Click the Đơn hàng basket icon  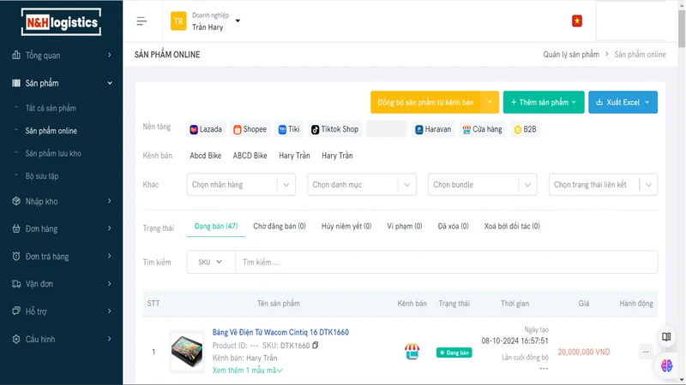point(16,228)
